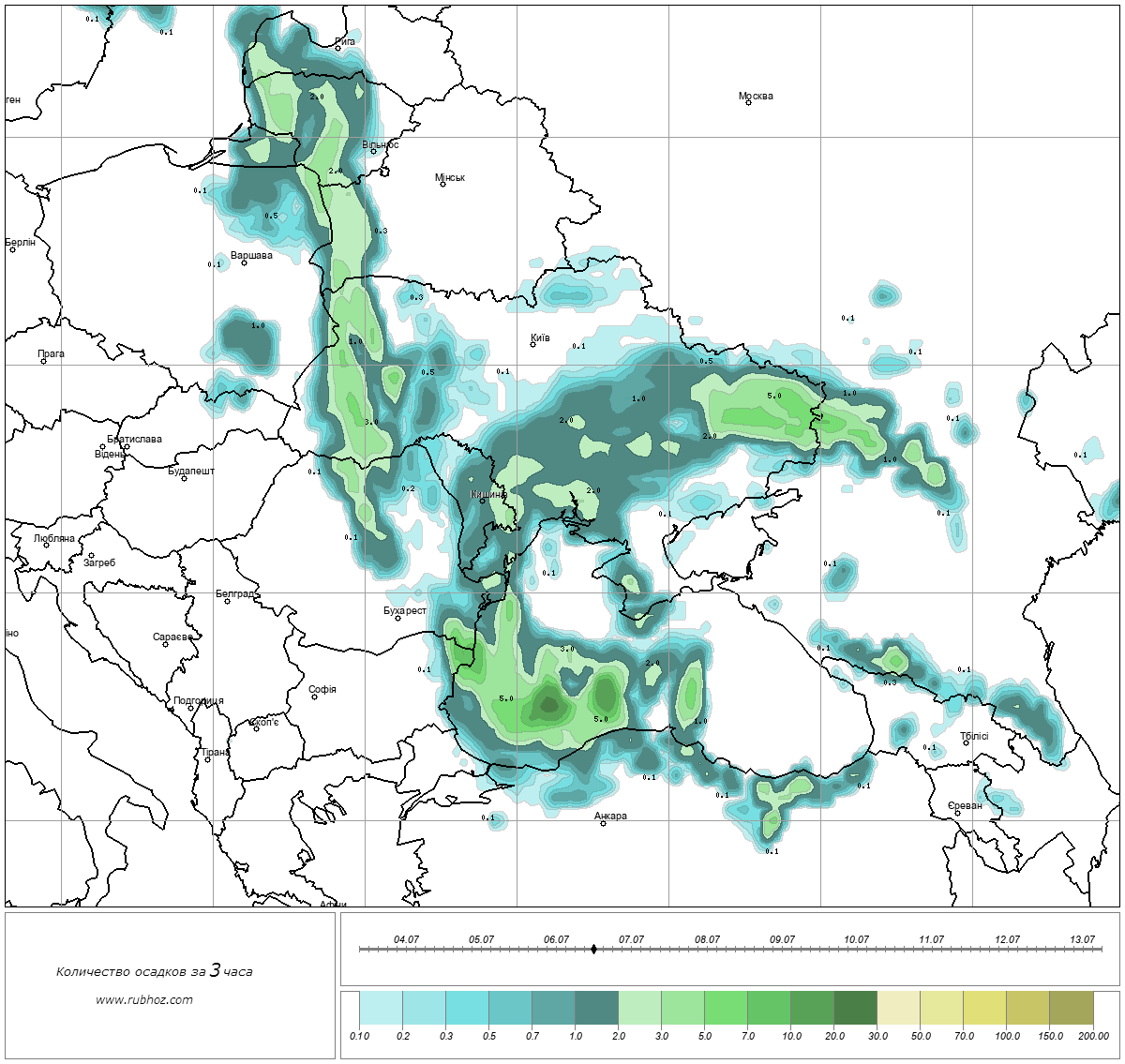This screenshot has width=1125, height=1064.
Task: Click the Анкара city marker
Action: (x=603, y=823)
